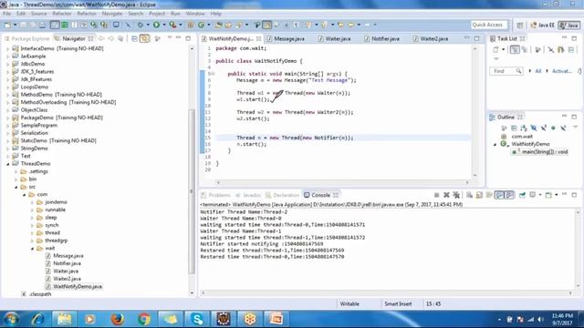Screen dimensions: 584x328
Task: Click Hide Static Members icon in Outline
Action: [x=544, y=128]
